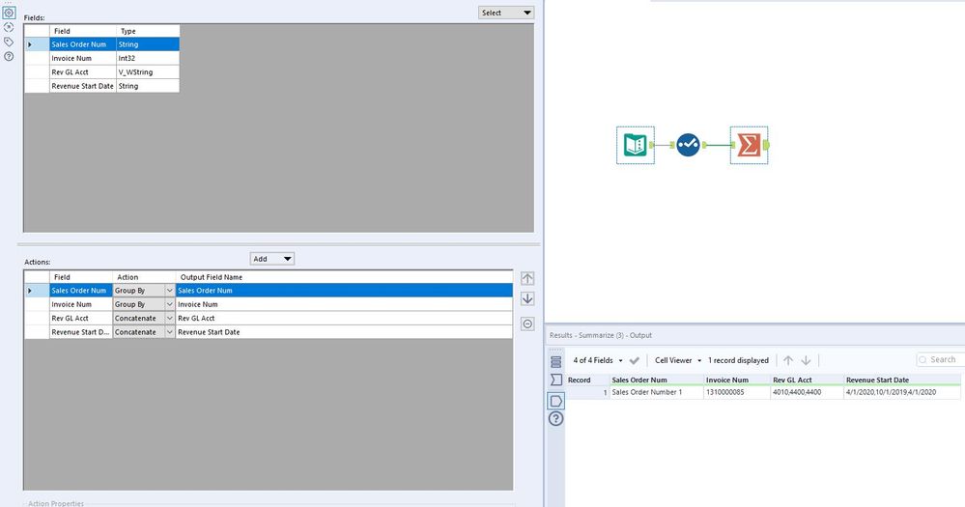Open action dropdown for Rev GL Acct row
Image resolution: width=965 pixels, height=507 pixels.
pos(170,318)
